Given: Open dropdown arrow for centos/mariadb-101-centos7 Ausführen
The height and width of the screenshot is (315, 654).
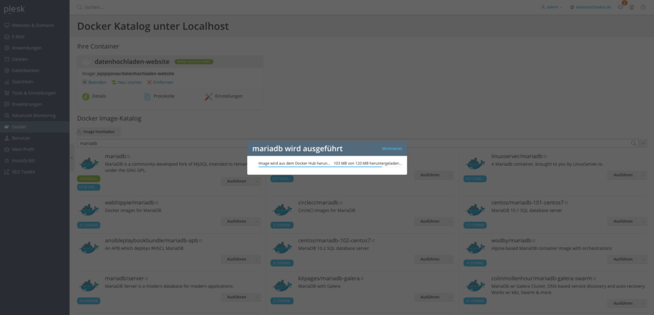Looking at the screenshot, I should coord(643,221).
